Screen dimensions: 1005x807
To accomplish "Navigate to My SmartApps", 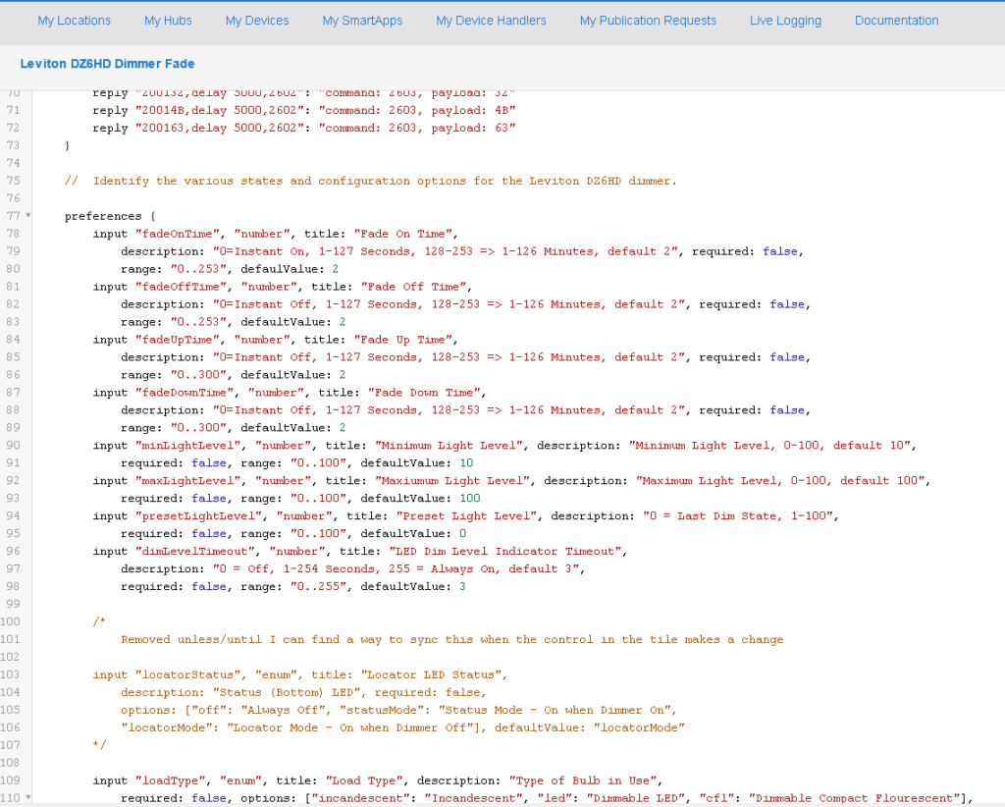I will pos(362,21).
